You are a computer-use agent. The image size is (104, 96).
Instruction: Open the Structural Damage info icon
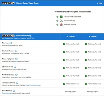point(16,51)
